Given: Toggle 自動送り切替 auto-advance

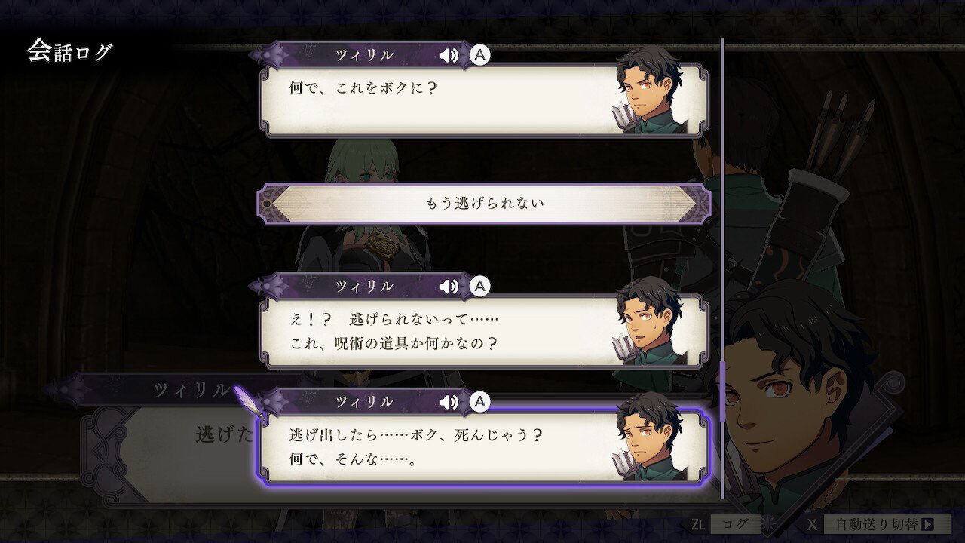Looking at the screenshot, I should (887, 524).
